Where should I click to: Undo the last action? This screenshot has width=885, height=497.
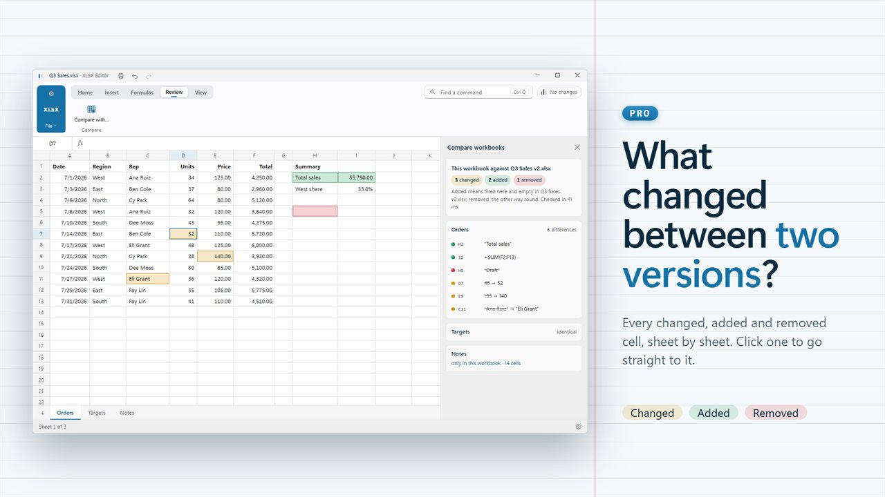(135, 76)
